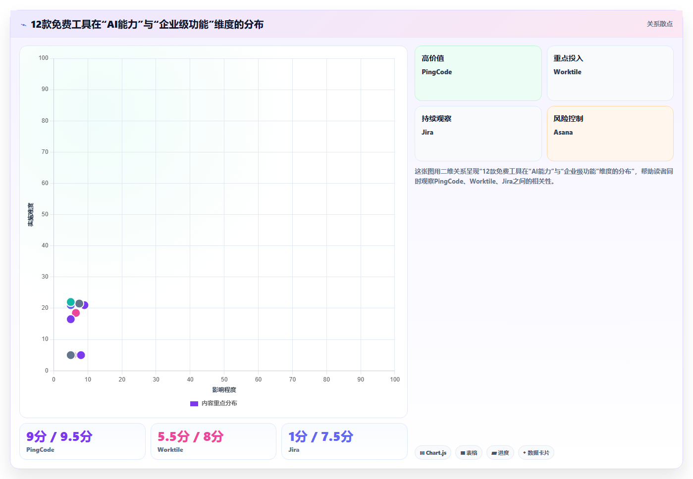This screenshot has width=693, height=479.
Task: Click the title 12款免费工具在AI能力与企业级功能维度的分布
Action: [147, 24]
